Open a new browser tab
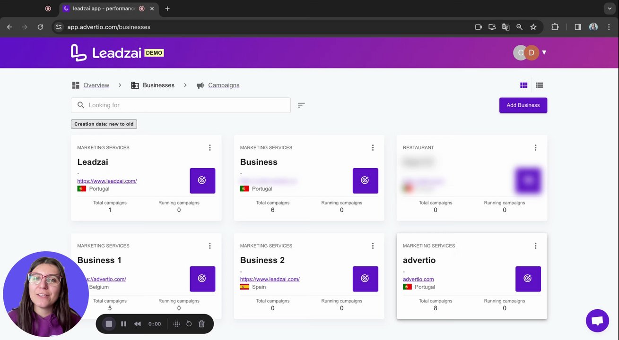Image resolution: width=619 pixels, height=340 pixels. [x=167, y=8]
